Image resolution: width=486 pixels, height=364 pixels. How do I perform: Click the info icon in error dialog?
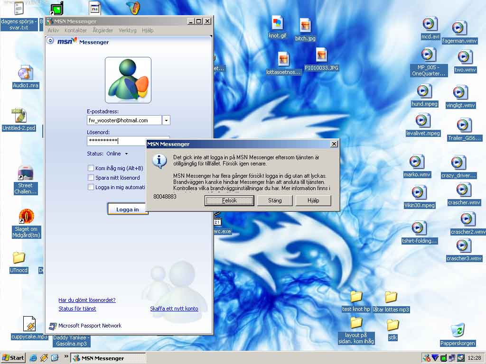tap(159, 161)
